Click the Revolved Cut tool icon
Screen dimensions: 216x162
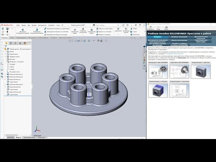point(91,30)
